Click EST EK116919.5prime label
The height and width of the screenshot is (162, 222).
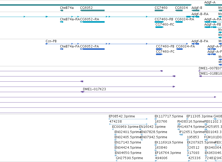[x=169, y=142]
